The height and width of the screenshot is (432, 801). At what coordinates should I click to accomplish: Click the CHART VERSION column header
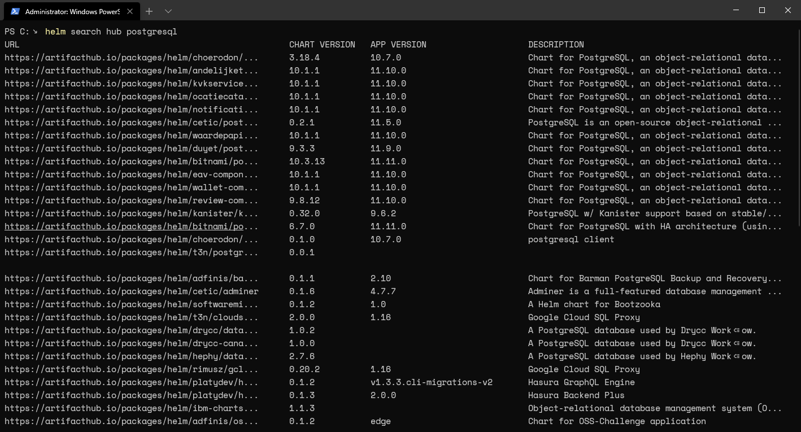pos(322,45)
